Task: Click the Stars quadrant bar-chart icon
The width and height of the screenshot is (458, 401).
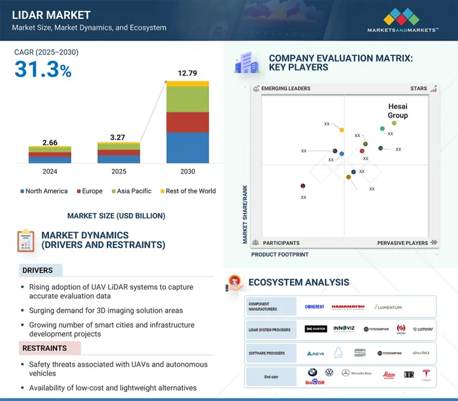Action: click(x=434, y=89)
